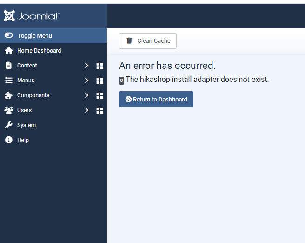This screenshot has width=305, height=243.
Task: Open the Components dashboard grid icon
Action: pos(99,96)
